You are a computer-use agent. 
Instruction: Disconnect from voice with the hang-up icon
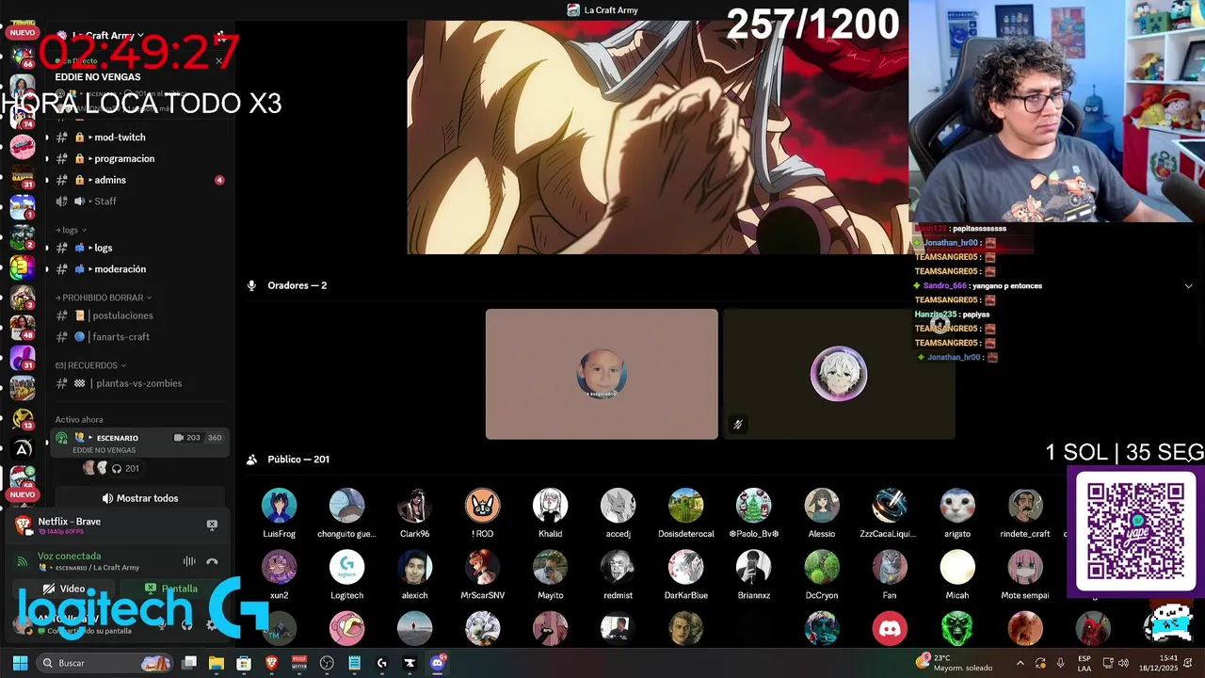[x=212, y=561]
